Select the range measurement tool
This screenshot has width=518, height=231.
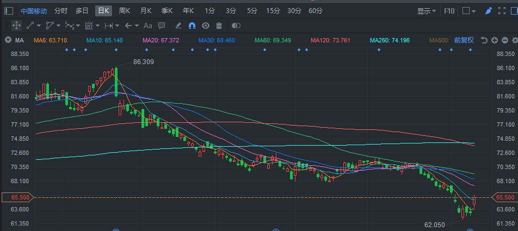click(109, 26)
